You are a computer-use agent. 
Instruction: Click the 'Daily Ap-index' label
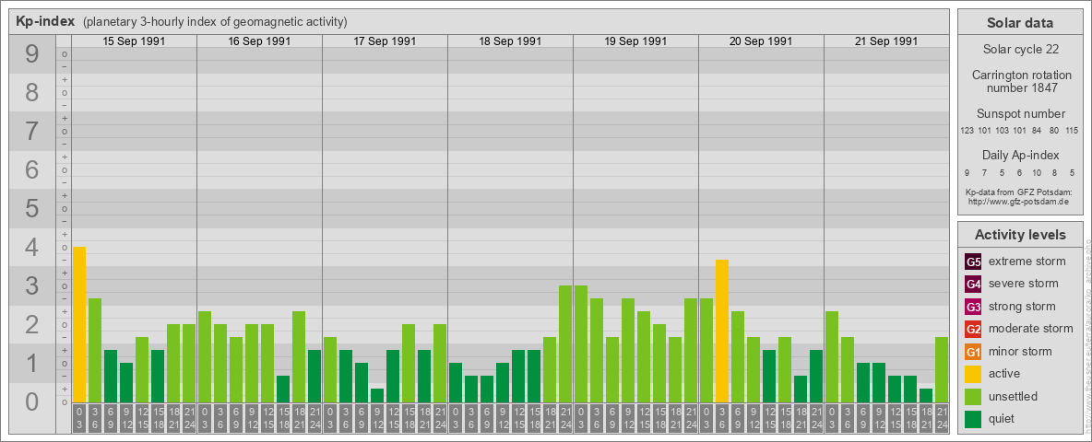pos(1020,155)
